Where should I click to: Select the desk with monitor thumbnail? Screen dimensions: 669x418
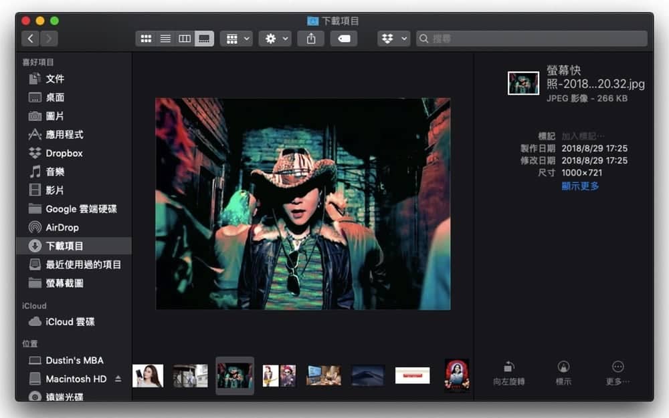coord(324,376)
